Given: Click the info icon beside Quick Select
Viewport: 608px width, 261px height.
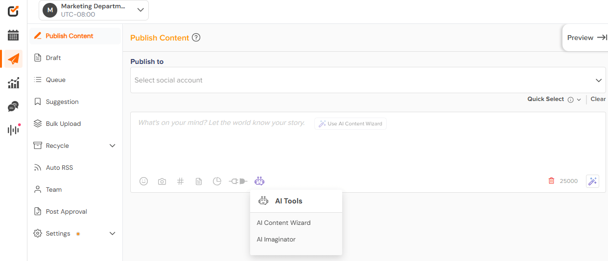Looking at the screenshot, I should click(x=570, y=100).
